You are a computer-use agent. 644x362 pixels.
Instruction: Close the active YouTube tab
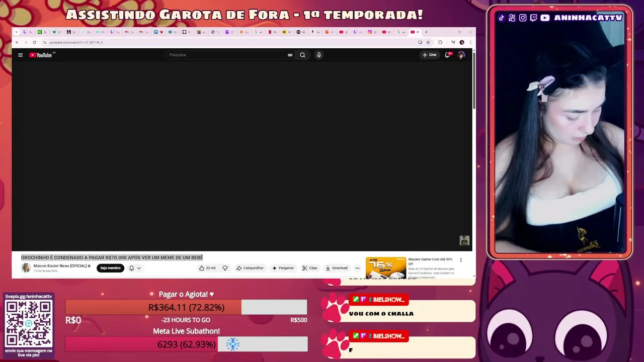(x=418, y=32)
